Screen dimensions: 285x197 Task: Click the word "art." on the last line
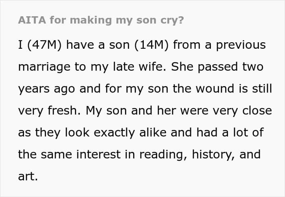pos(28,177)
